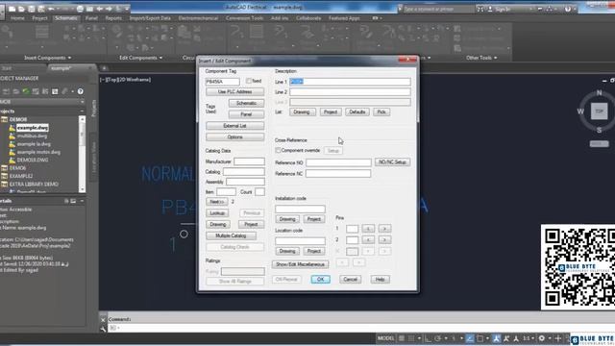The width and height of the screenshot is (615, 346).
Task: Click the command line input field
Action: point(361,328)
